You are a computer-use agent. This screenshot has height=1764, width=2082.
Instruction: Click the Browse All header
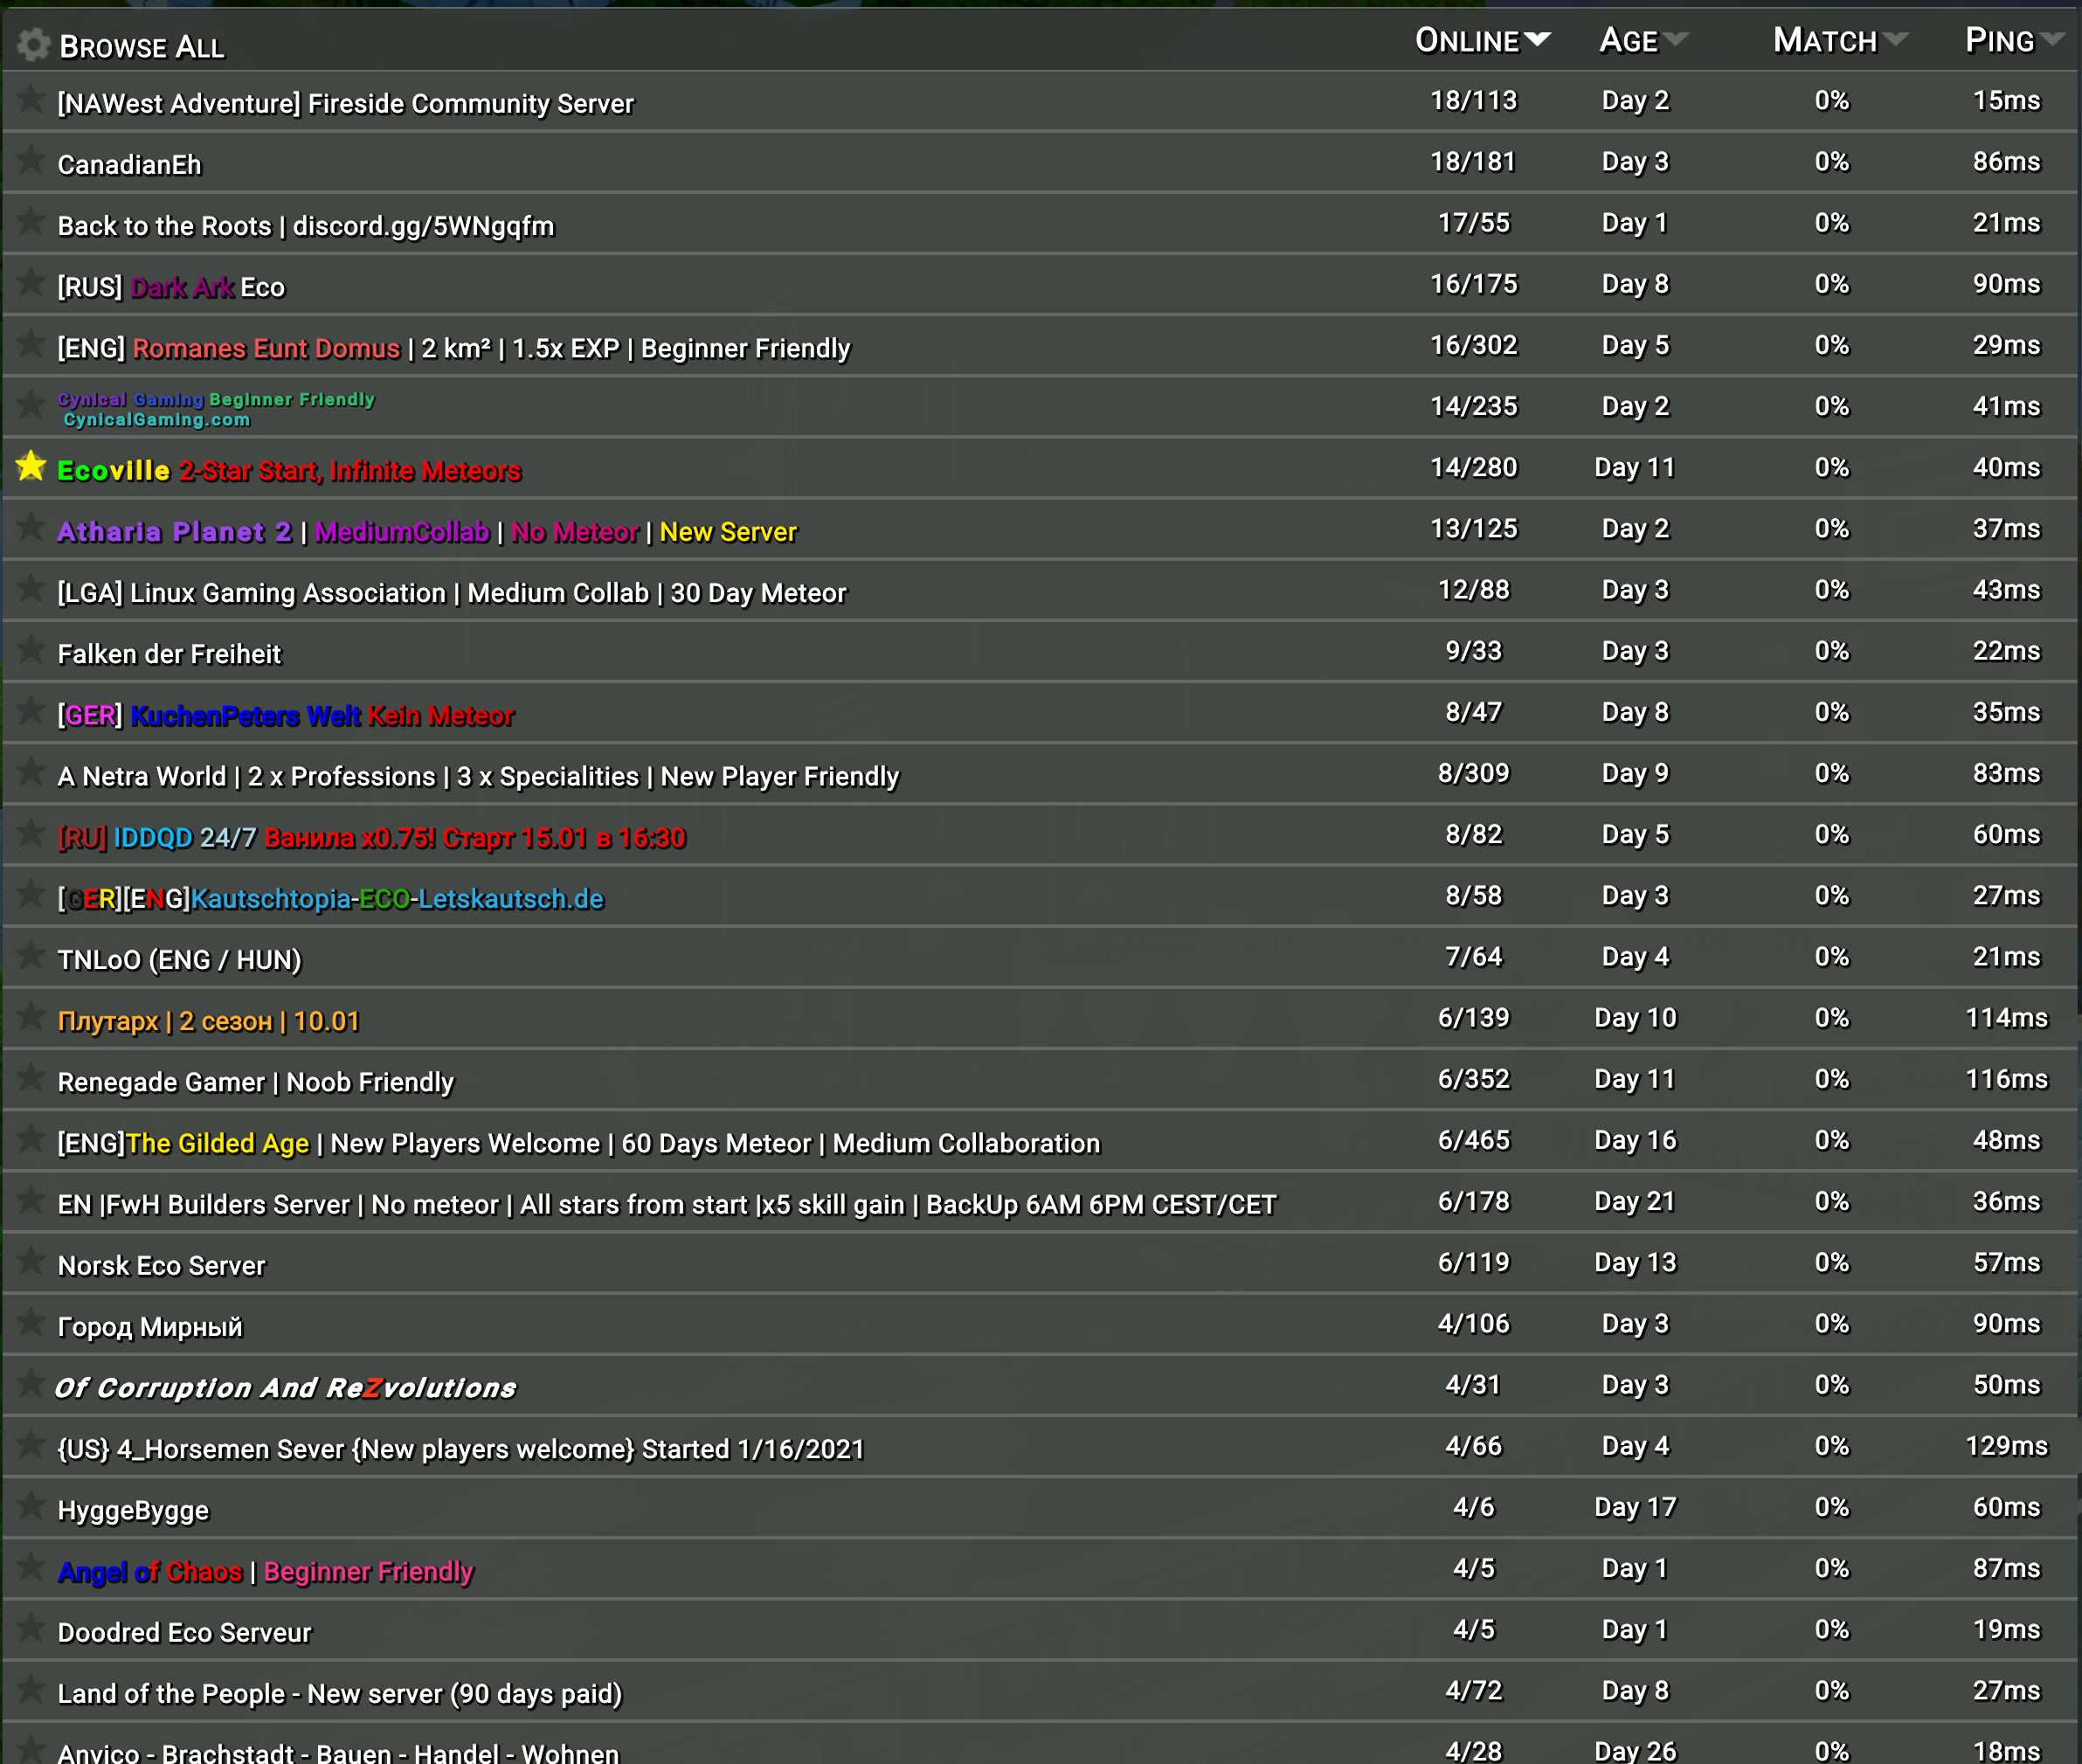143,44
